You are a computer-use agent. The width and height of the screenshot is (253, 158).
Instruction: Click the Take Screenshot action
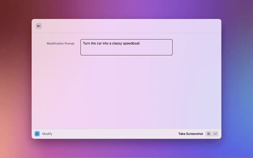click(191, 134)
